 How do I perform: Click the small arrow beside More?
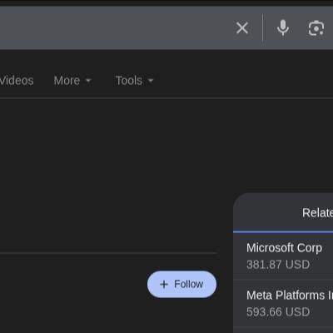(88, 81)
